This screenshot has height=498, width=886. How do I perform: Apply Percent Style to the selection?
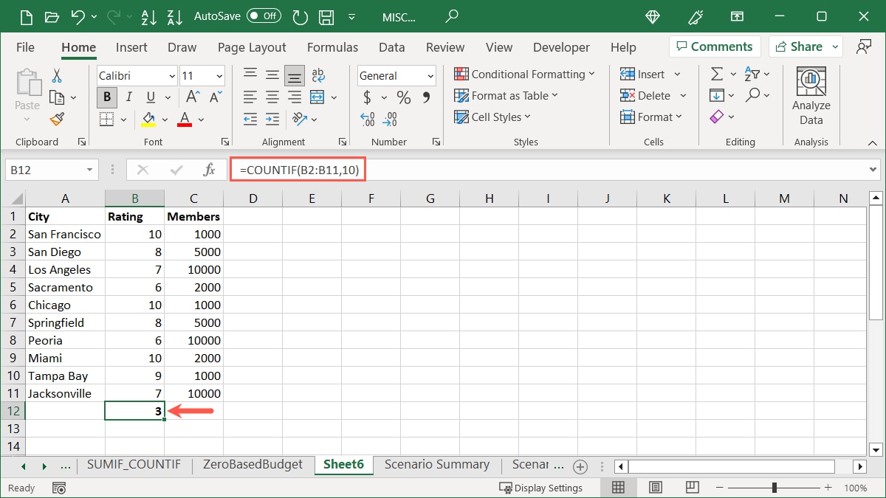pyautogui.click(x=403, y=97)
